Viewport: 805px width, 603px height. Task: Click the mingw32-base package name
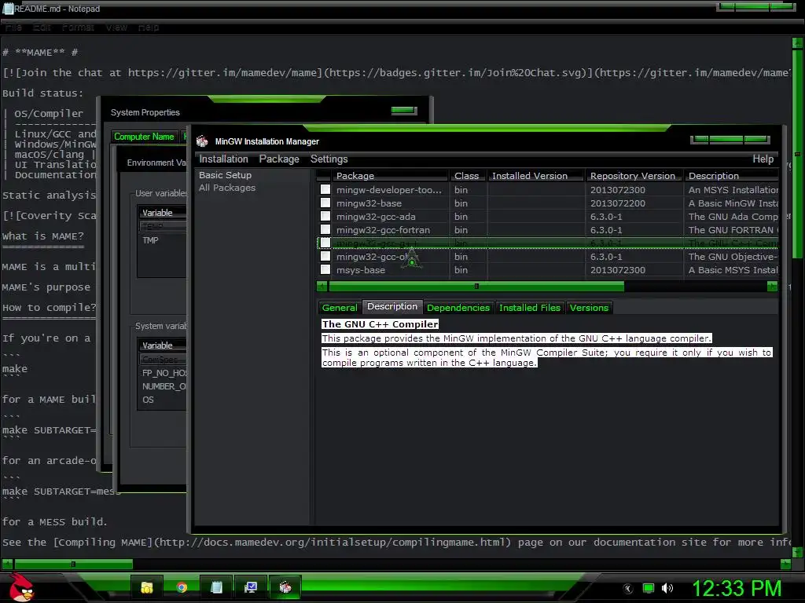[369, 203]
